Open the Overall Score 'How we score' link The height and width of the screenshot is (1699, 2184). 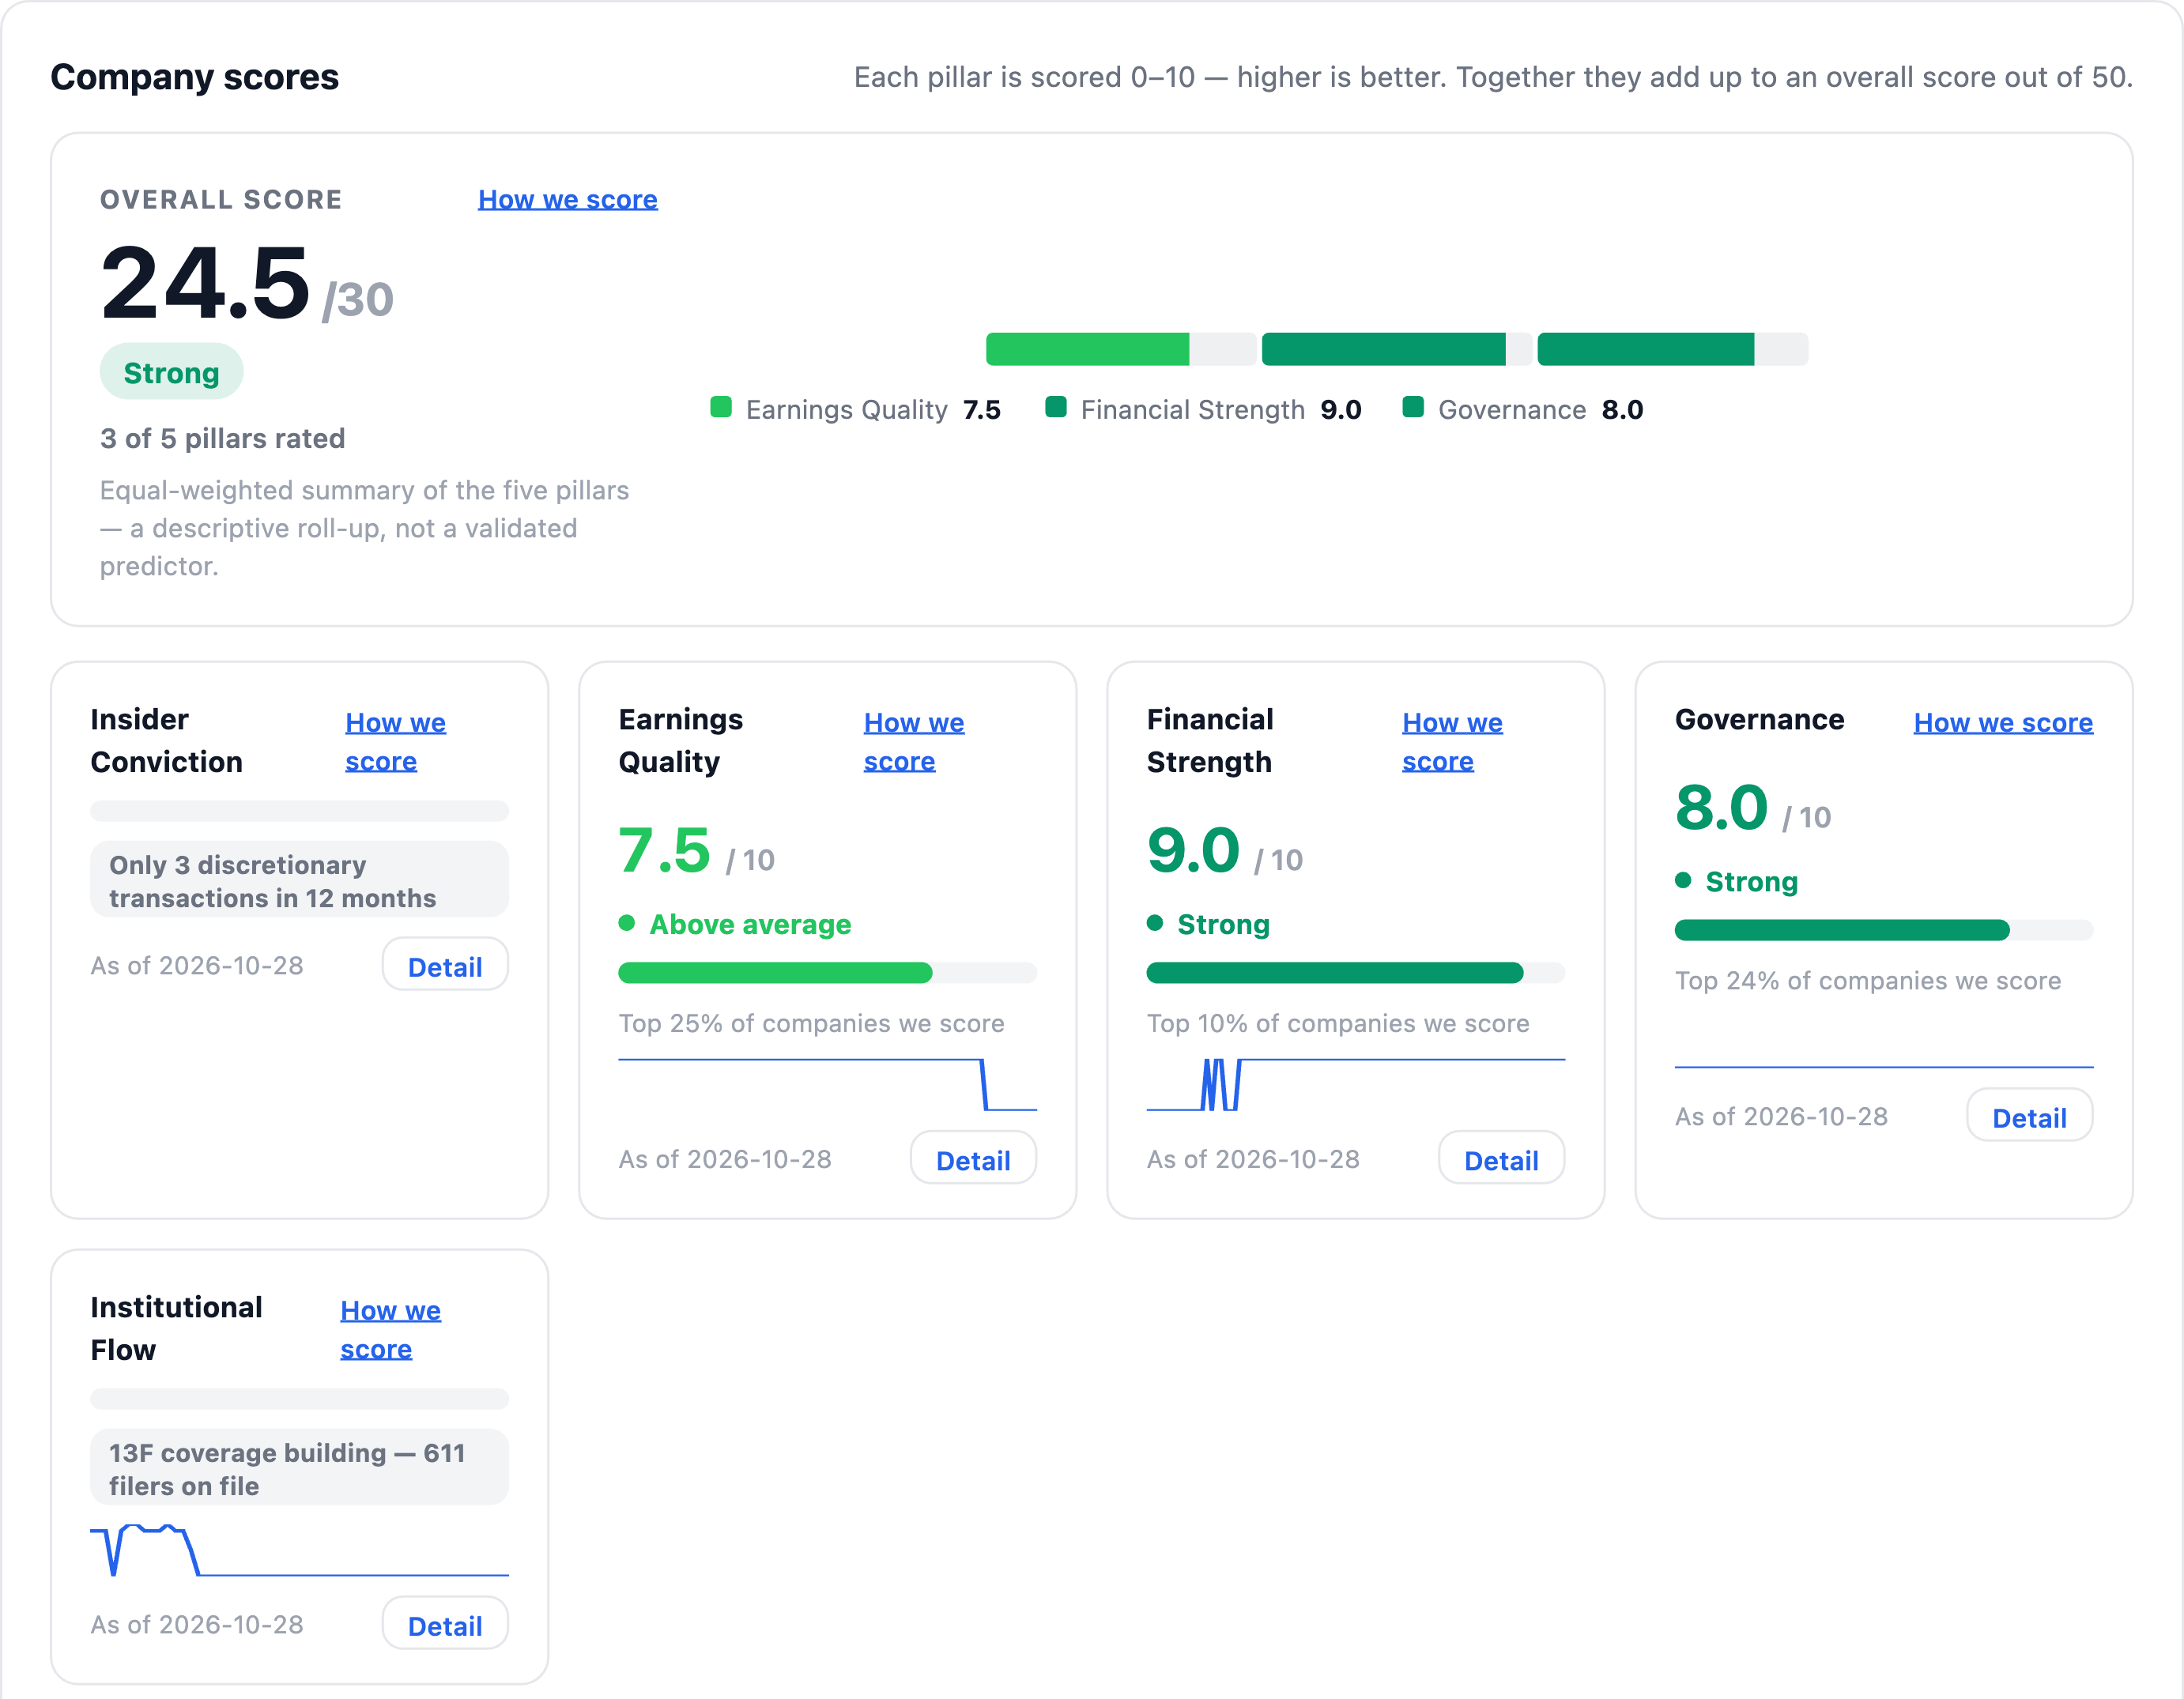(x=567, y=199)
